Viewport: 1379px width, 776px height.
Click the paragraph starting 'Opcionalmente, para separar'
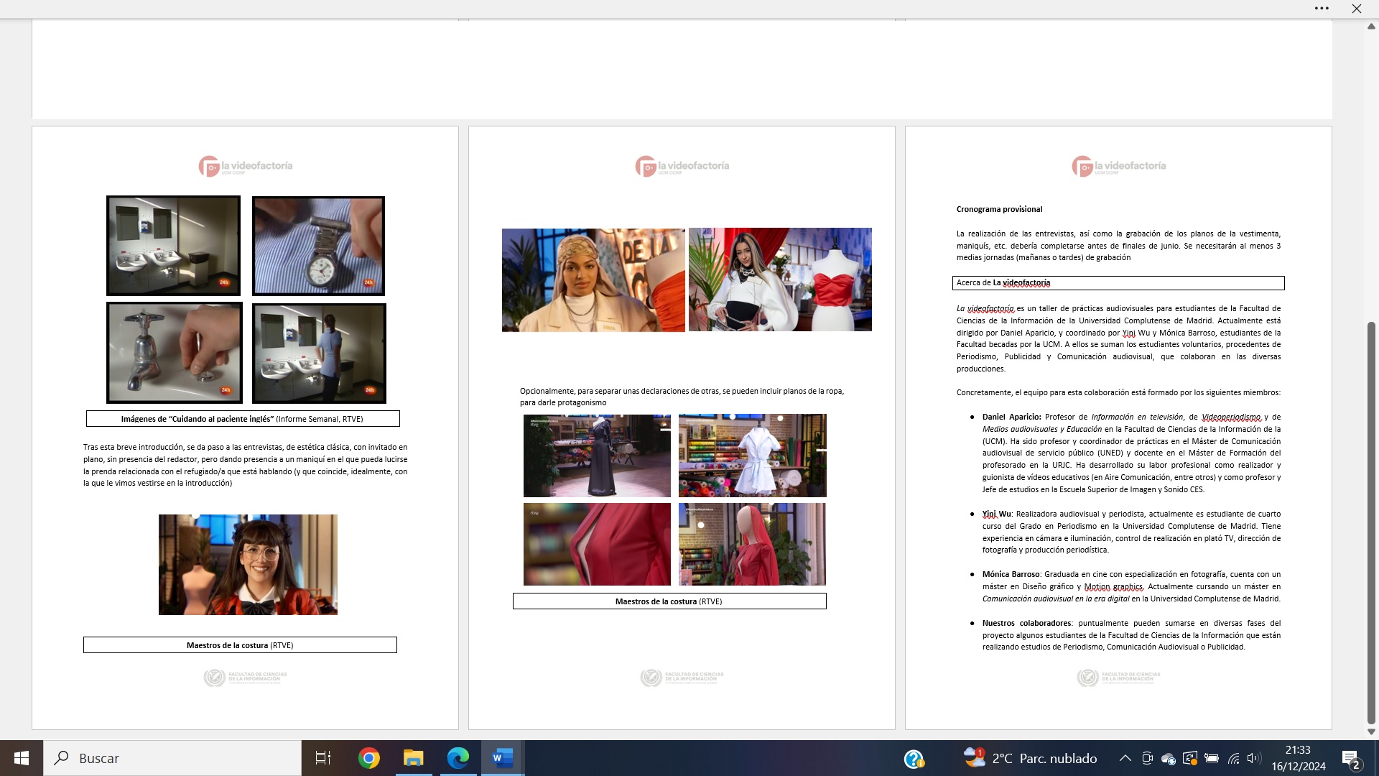coord(682,397)
